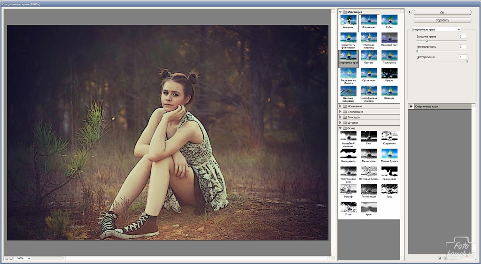Apply the Фреска filter thumbnail
This screenshot has width=481, height=264.
(389, 73)
